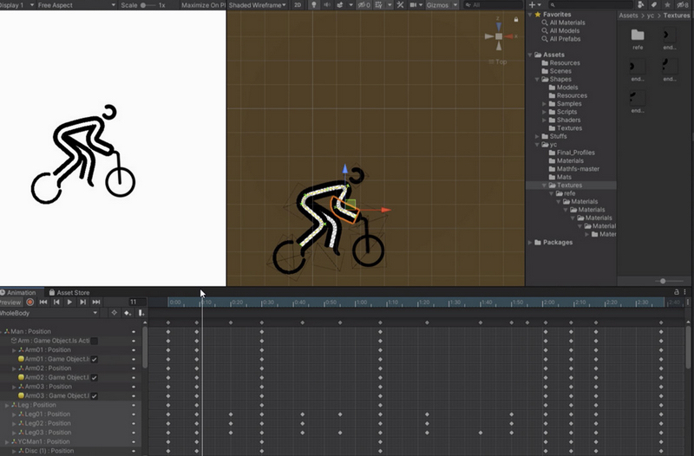Click the Preview button in Animation
The height and width of the screenshot is (456, 694).
click(10, 302)
